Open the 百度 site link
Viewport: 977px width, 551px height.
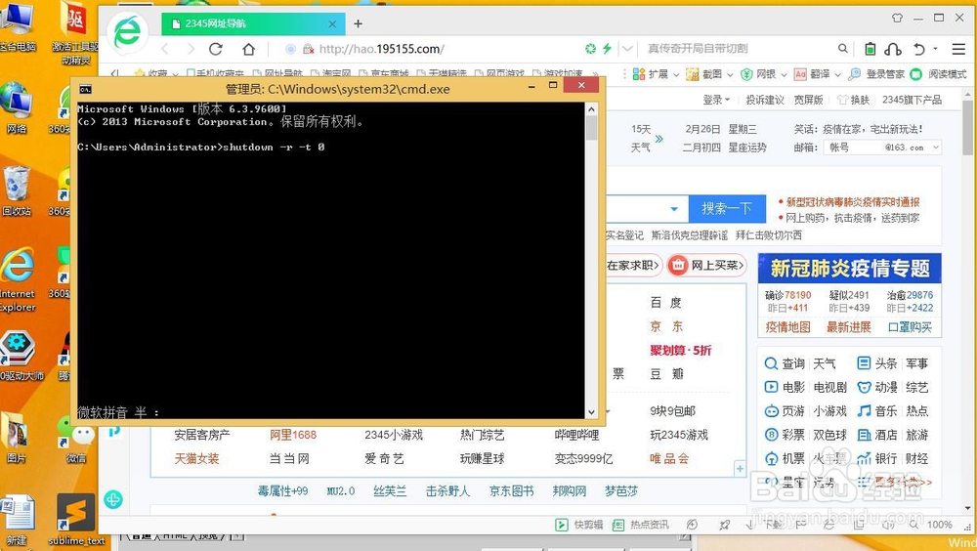[x=666, y=303]
